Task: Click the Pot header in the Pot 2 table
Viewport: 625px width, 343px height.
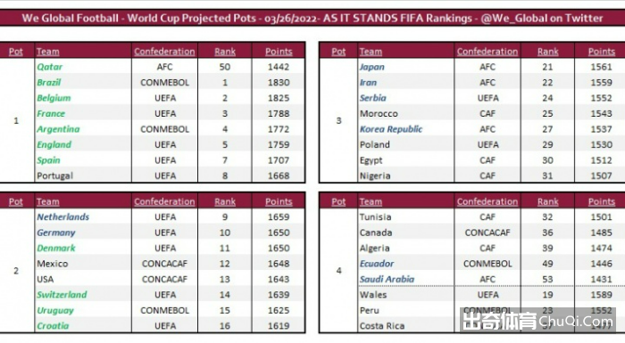Action: tap(16, 201)
